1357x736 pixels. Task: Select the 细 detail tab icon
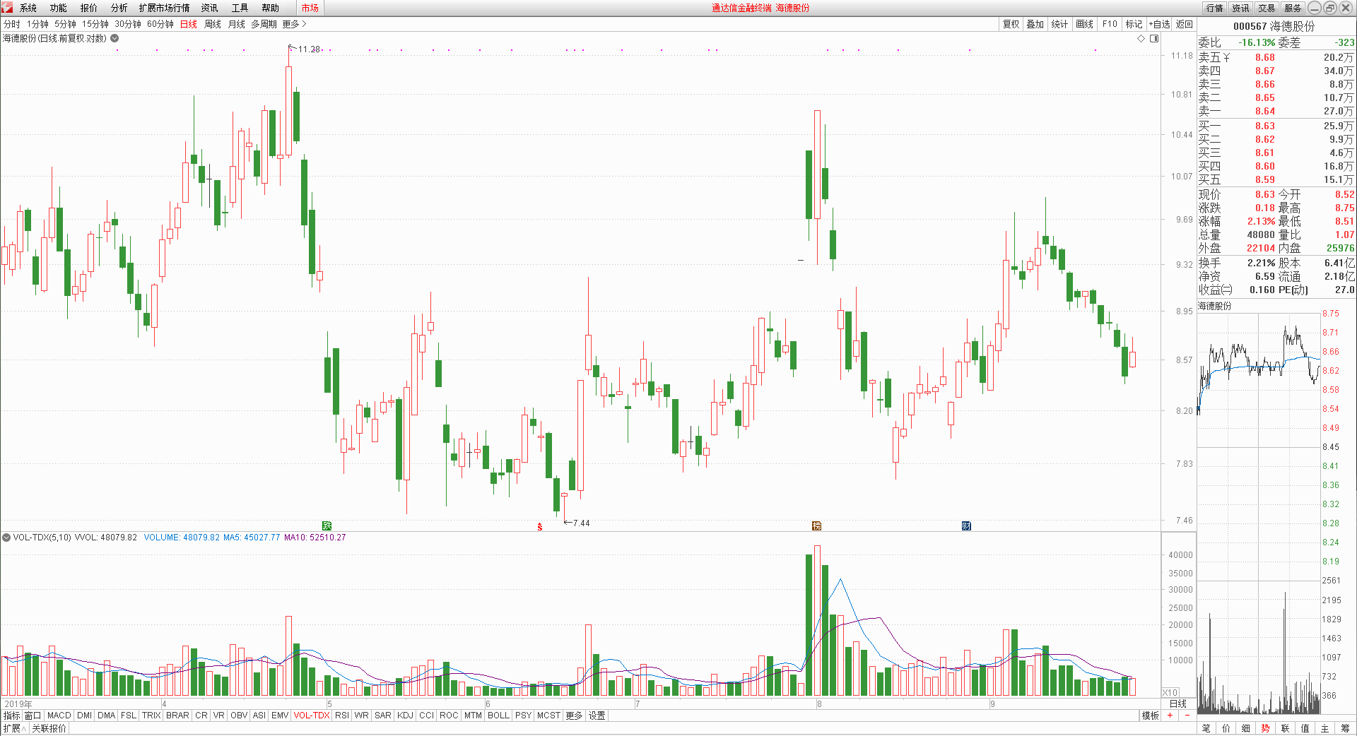[x=1245, y=728]
